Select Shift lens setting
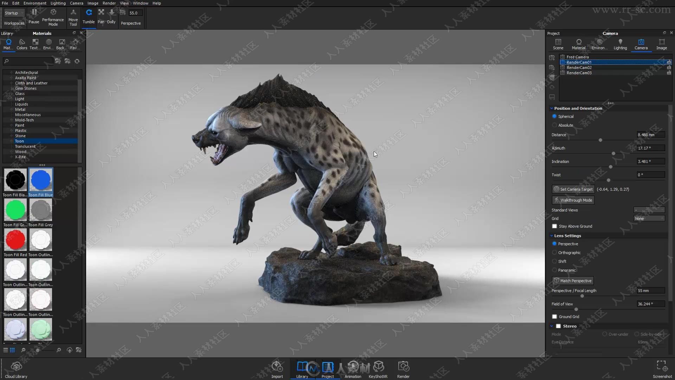This screenshot has width=675, height=380. [554, 261]
